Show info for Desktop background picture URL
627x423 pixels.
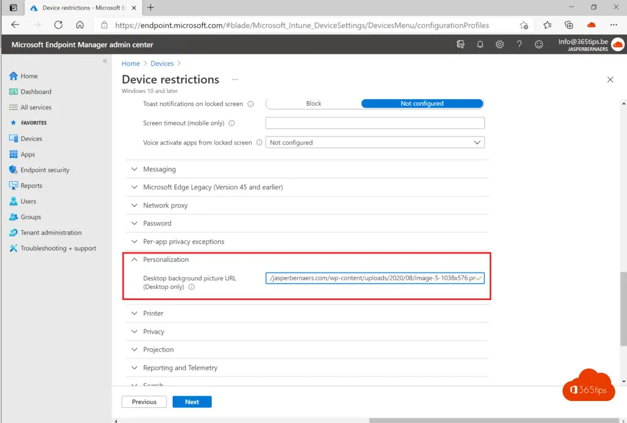pyautogui.click(x=192, y=287)
